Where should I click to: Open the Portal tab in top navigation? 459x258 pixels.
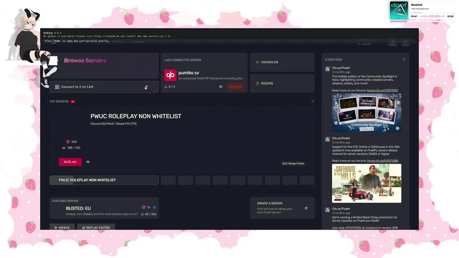tap(117, 42)
